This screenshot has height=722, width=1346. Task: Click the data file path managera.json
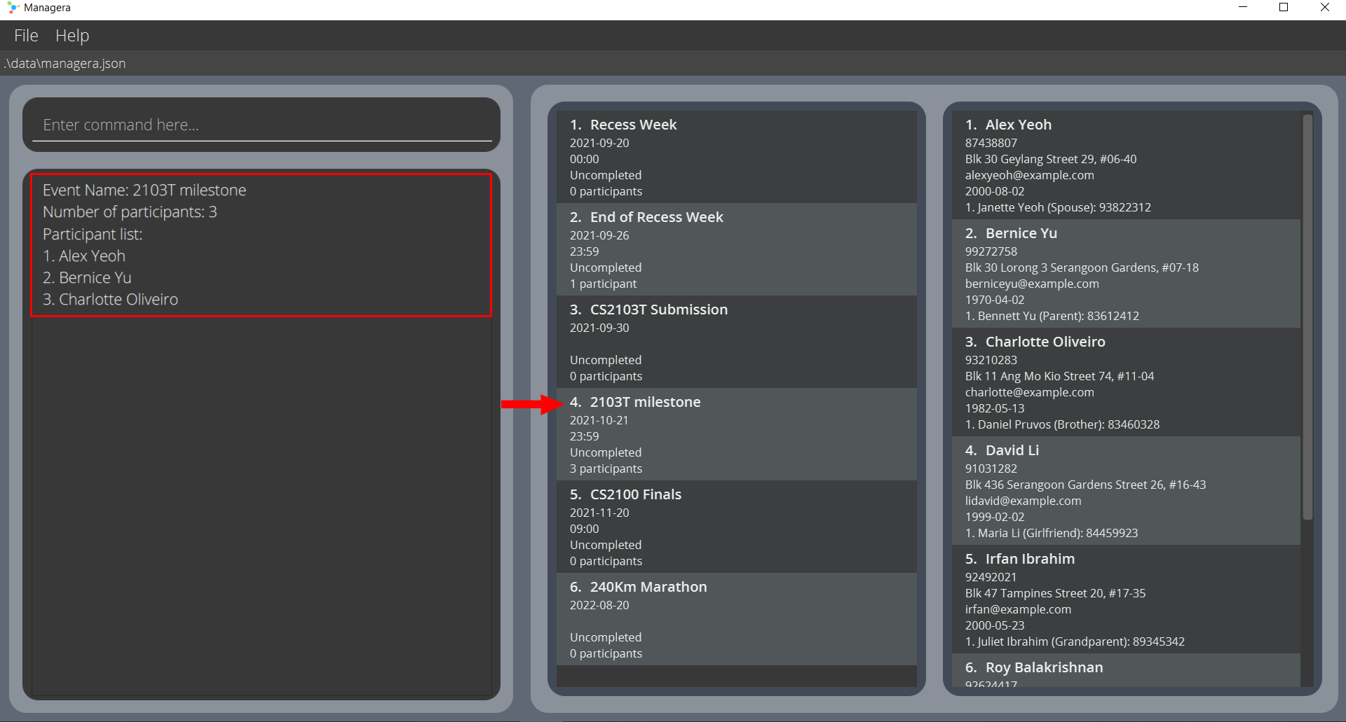[x=65, y=63]
